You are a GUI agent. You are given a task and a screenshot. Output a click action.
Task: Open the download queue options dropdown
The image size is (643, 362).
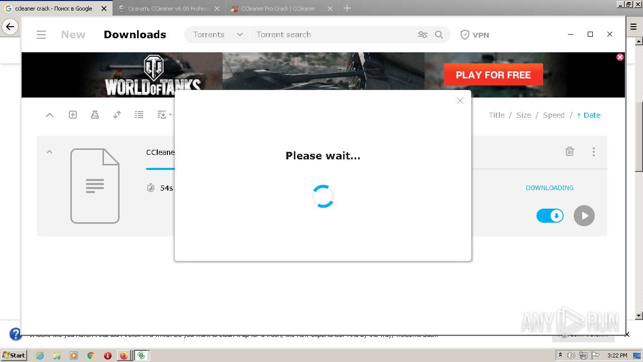[x=164, y=115]
